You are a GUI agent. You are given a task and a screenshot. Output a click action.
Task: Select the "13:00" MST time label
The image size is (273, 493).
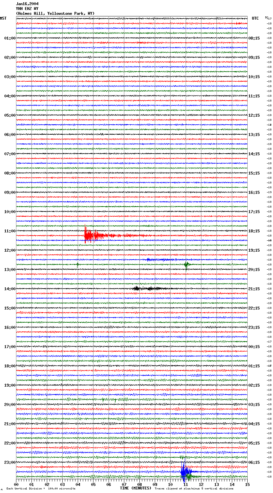10,270
